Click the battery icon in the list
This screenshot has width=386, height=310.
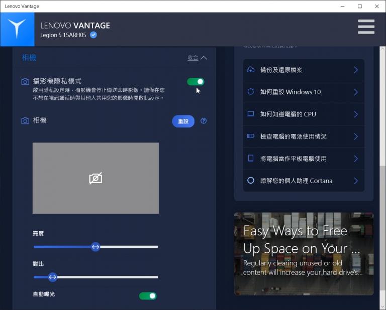point(251,136)
